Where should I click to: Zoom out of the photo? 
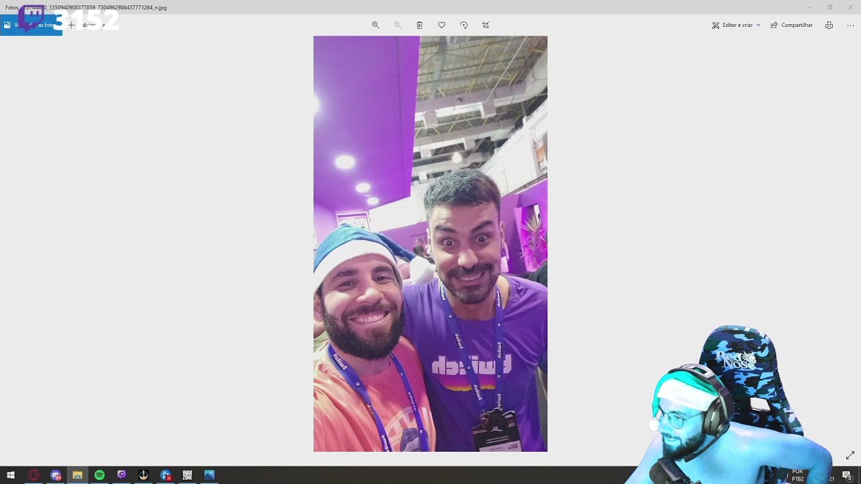point(398,25)
